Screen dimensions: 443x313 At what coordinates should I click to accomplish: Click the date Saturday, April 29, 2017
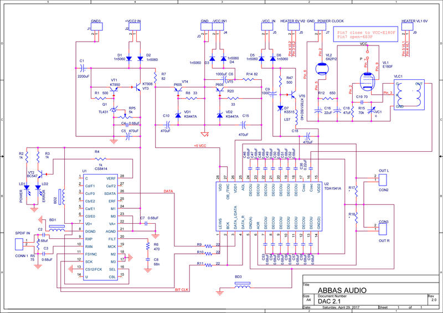pos(341,307)
